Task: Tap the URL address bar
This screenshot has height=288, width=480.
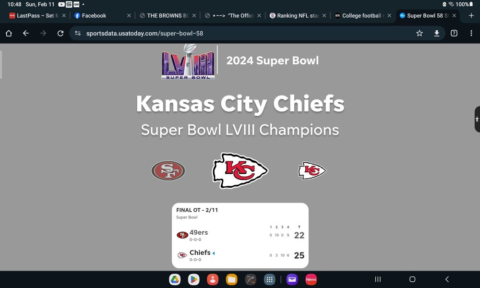Action: 257,34
